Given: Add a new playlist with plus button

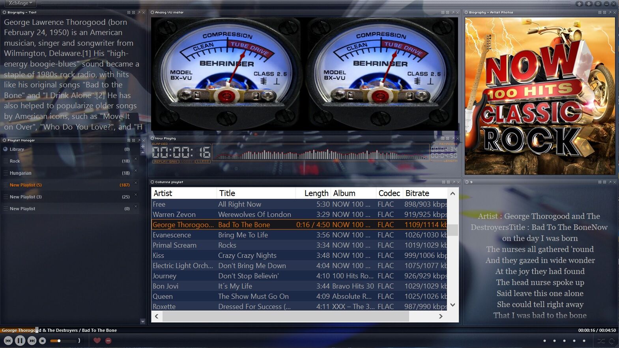Looking at the screenshot, I should (143, 146).
